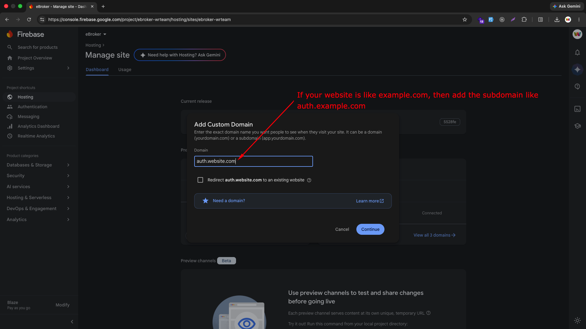Click Need help with Hosting? Ask Gemini
Screen dimensions: 586x329
click(180, 55)
